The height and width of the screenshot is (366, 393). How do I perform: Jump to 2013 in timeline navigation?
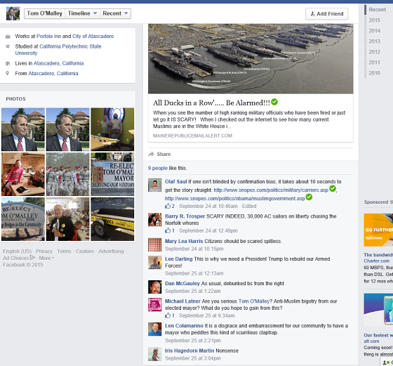374,41
